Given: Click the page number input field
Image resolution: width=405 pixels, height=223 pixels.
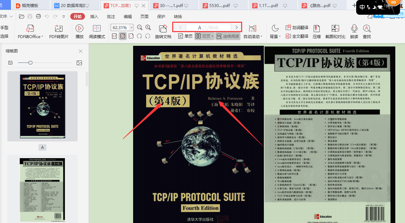Looking at the screenshot, I should click(x=208, y=27).
